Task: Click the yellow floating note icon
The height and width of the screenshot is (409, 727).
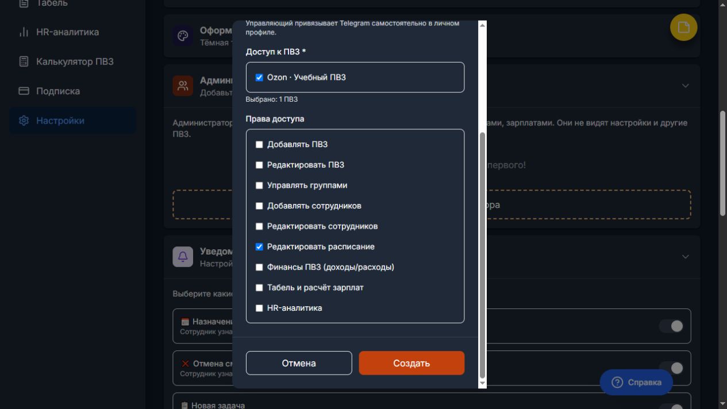Action: coord(683,28)
